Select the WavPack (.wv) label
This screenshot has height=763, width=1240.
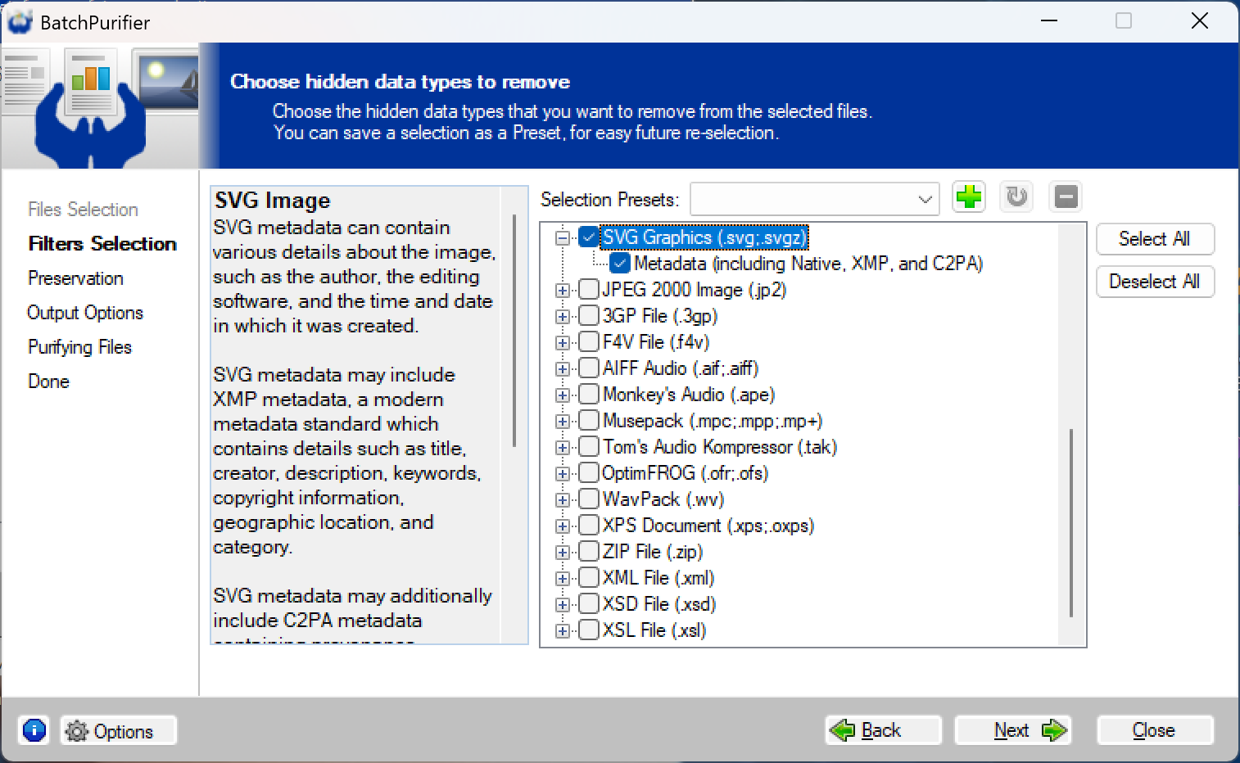[663, 499]
